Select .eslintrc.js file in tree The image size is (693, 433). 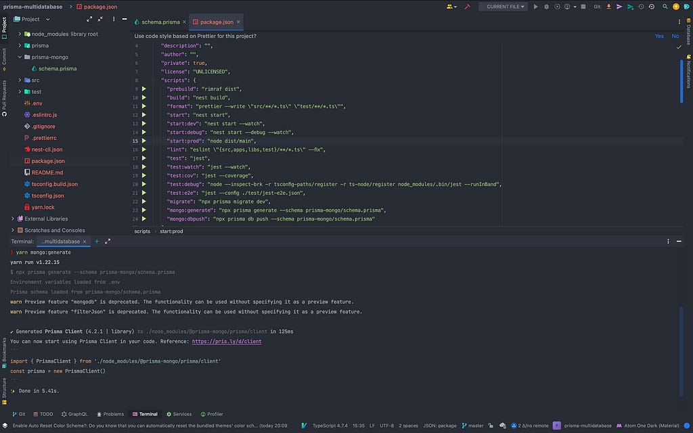coord(44,114)
